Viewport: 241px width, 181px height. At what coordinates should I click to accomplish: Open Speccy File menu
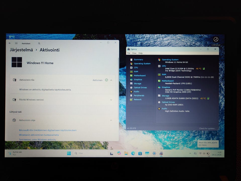[129, 53]
